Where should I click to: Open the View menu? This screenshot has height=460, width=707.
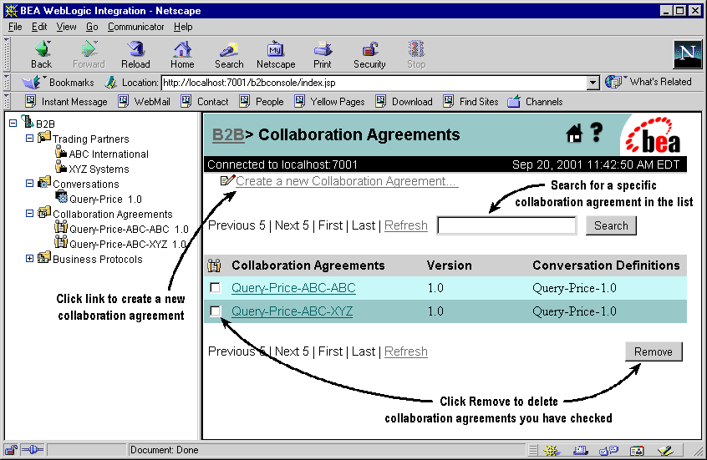tap(66, 27)
